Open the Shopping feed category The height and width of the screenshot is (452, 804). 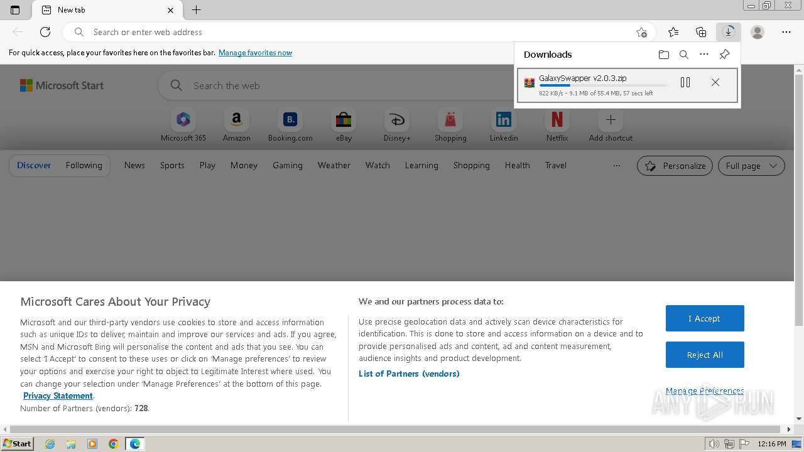click(x=471, y=165)
